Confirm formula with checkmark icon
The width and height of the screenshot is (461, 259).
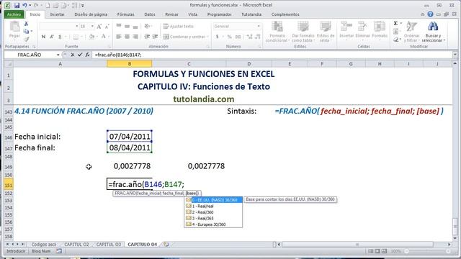[80, 55]
